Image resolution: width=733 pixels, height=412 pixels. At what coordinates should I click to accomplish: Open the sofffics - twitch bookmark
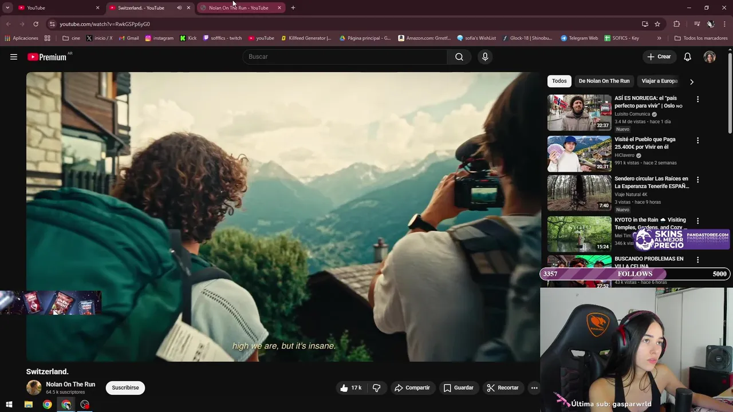(x=223, y=38)
